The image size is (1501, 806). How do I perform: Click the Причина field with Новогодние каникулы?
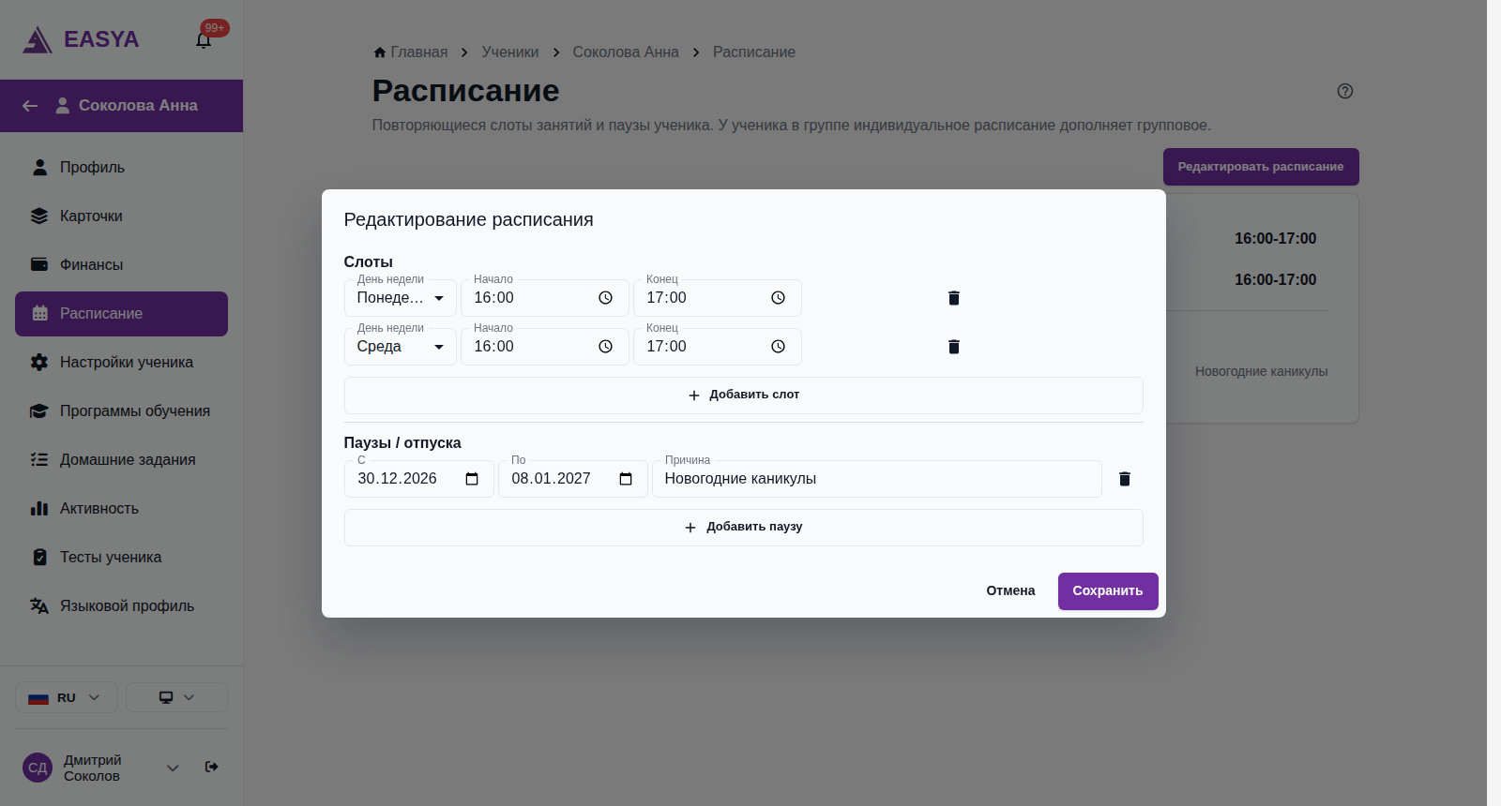click(x=877, y=479)
